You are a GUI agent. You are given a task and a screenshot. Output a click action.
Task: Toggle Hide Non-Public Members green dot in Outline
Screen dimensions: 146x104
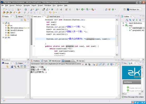click(x=137, y=20)
